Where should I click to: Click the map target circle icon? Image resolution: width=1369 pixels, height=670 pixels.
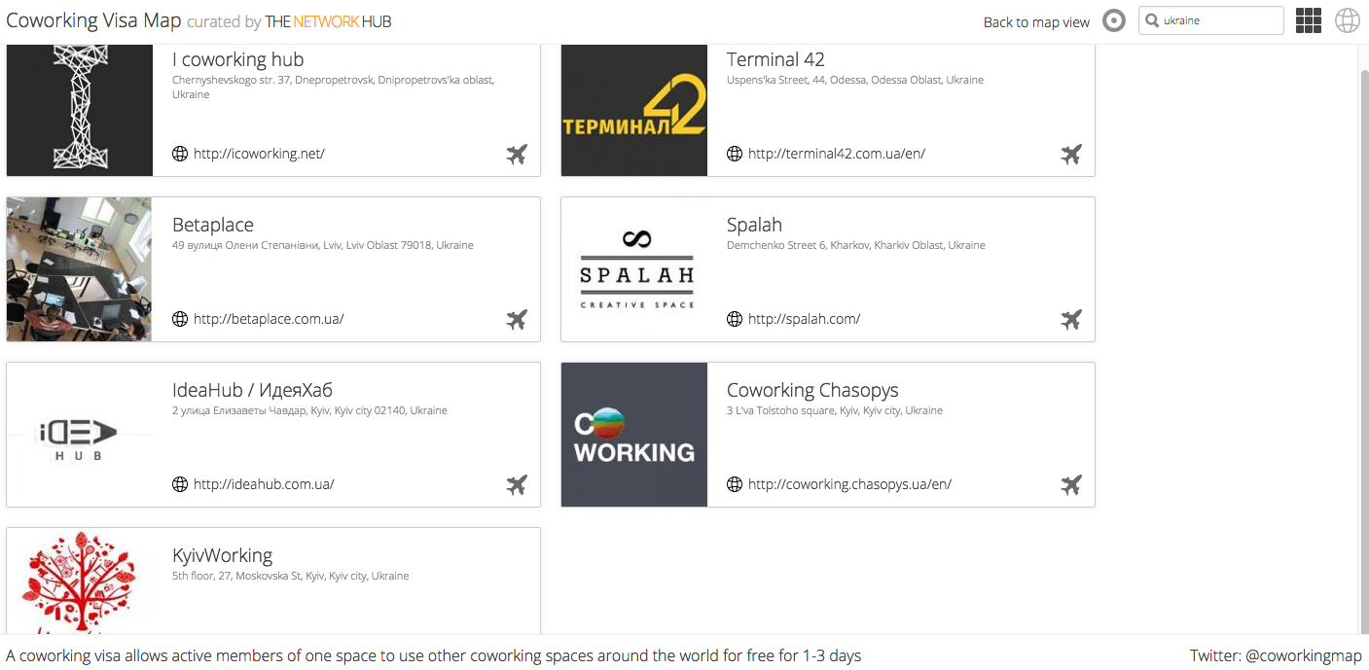pos(1114,20)
